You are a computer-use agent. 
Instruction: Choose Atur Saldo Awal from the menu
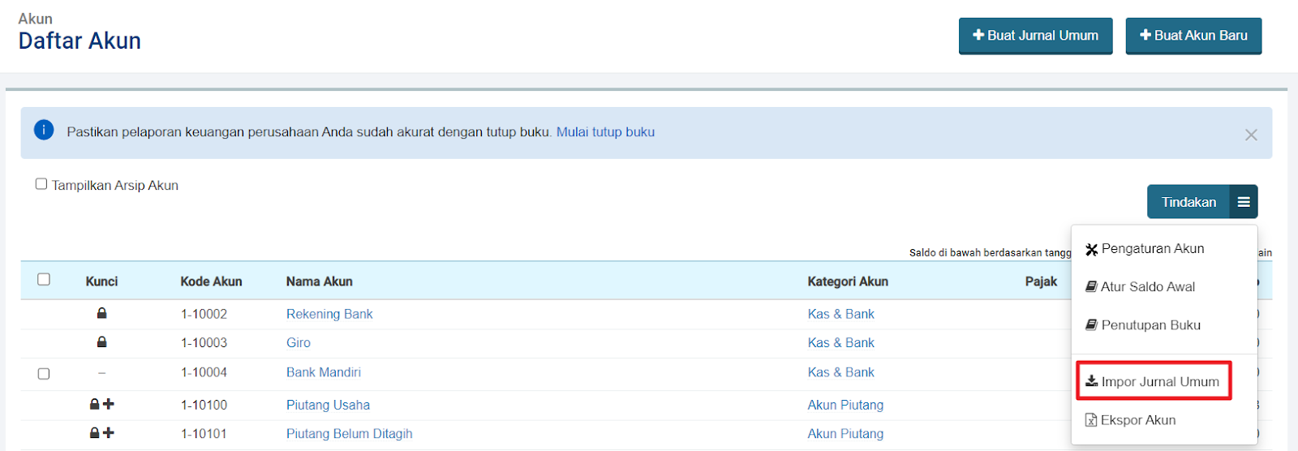[1140, 287]
